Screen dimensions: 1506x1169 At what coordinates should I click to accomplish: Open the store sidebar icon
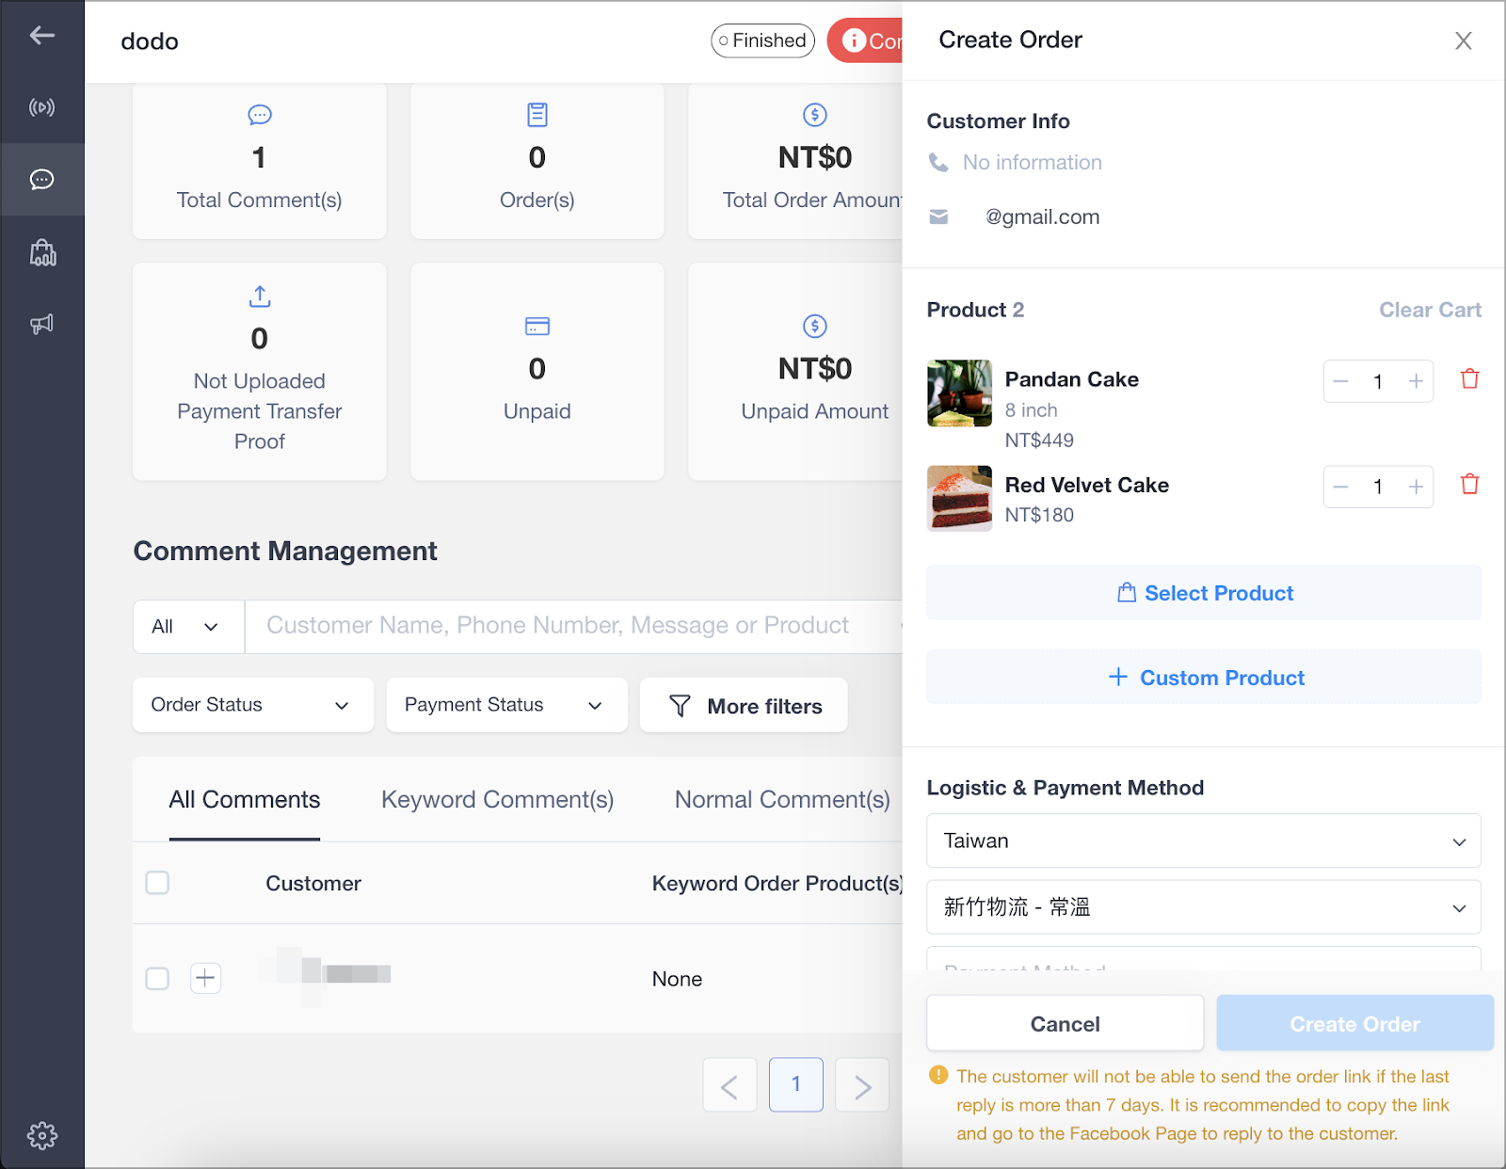[x=42, y=252]
